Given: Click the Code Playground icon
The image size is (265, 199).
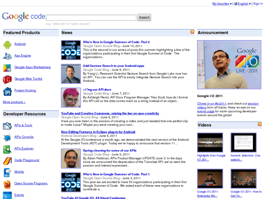Looking at the screenshot, I should (x=7, y=161).
